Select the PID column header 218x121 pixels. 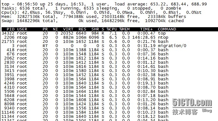click(x=11, y=29)
